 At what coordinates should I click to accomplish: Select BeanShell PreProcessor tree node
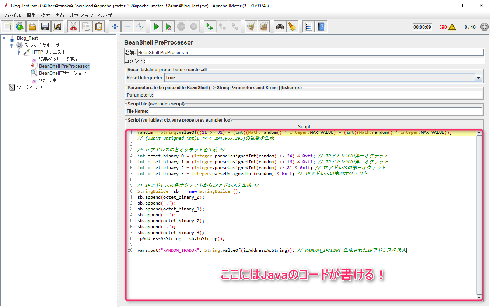coord(64,66)
